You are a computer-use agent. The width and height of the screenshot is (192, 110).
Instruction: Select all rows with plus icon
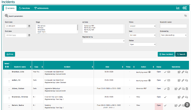[6, 67]
